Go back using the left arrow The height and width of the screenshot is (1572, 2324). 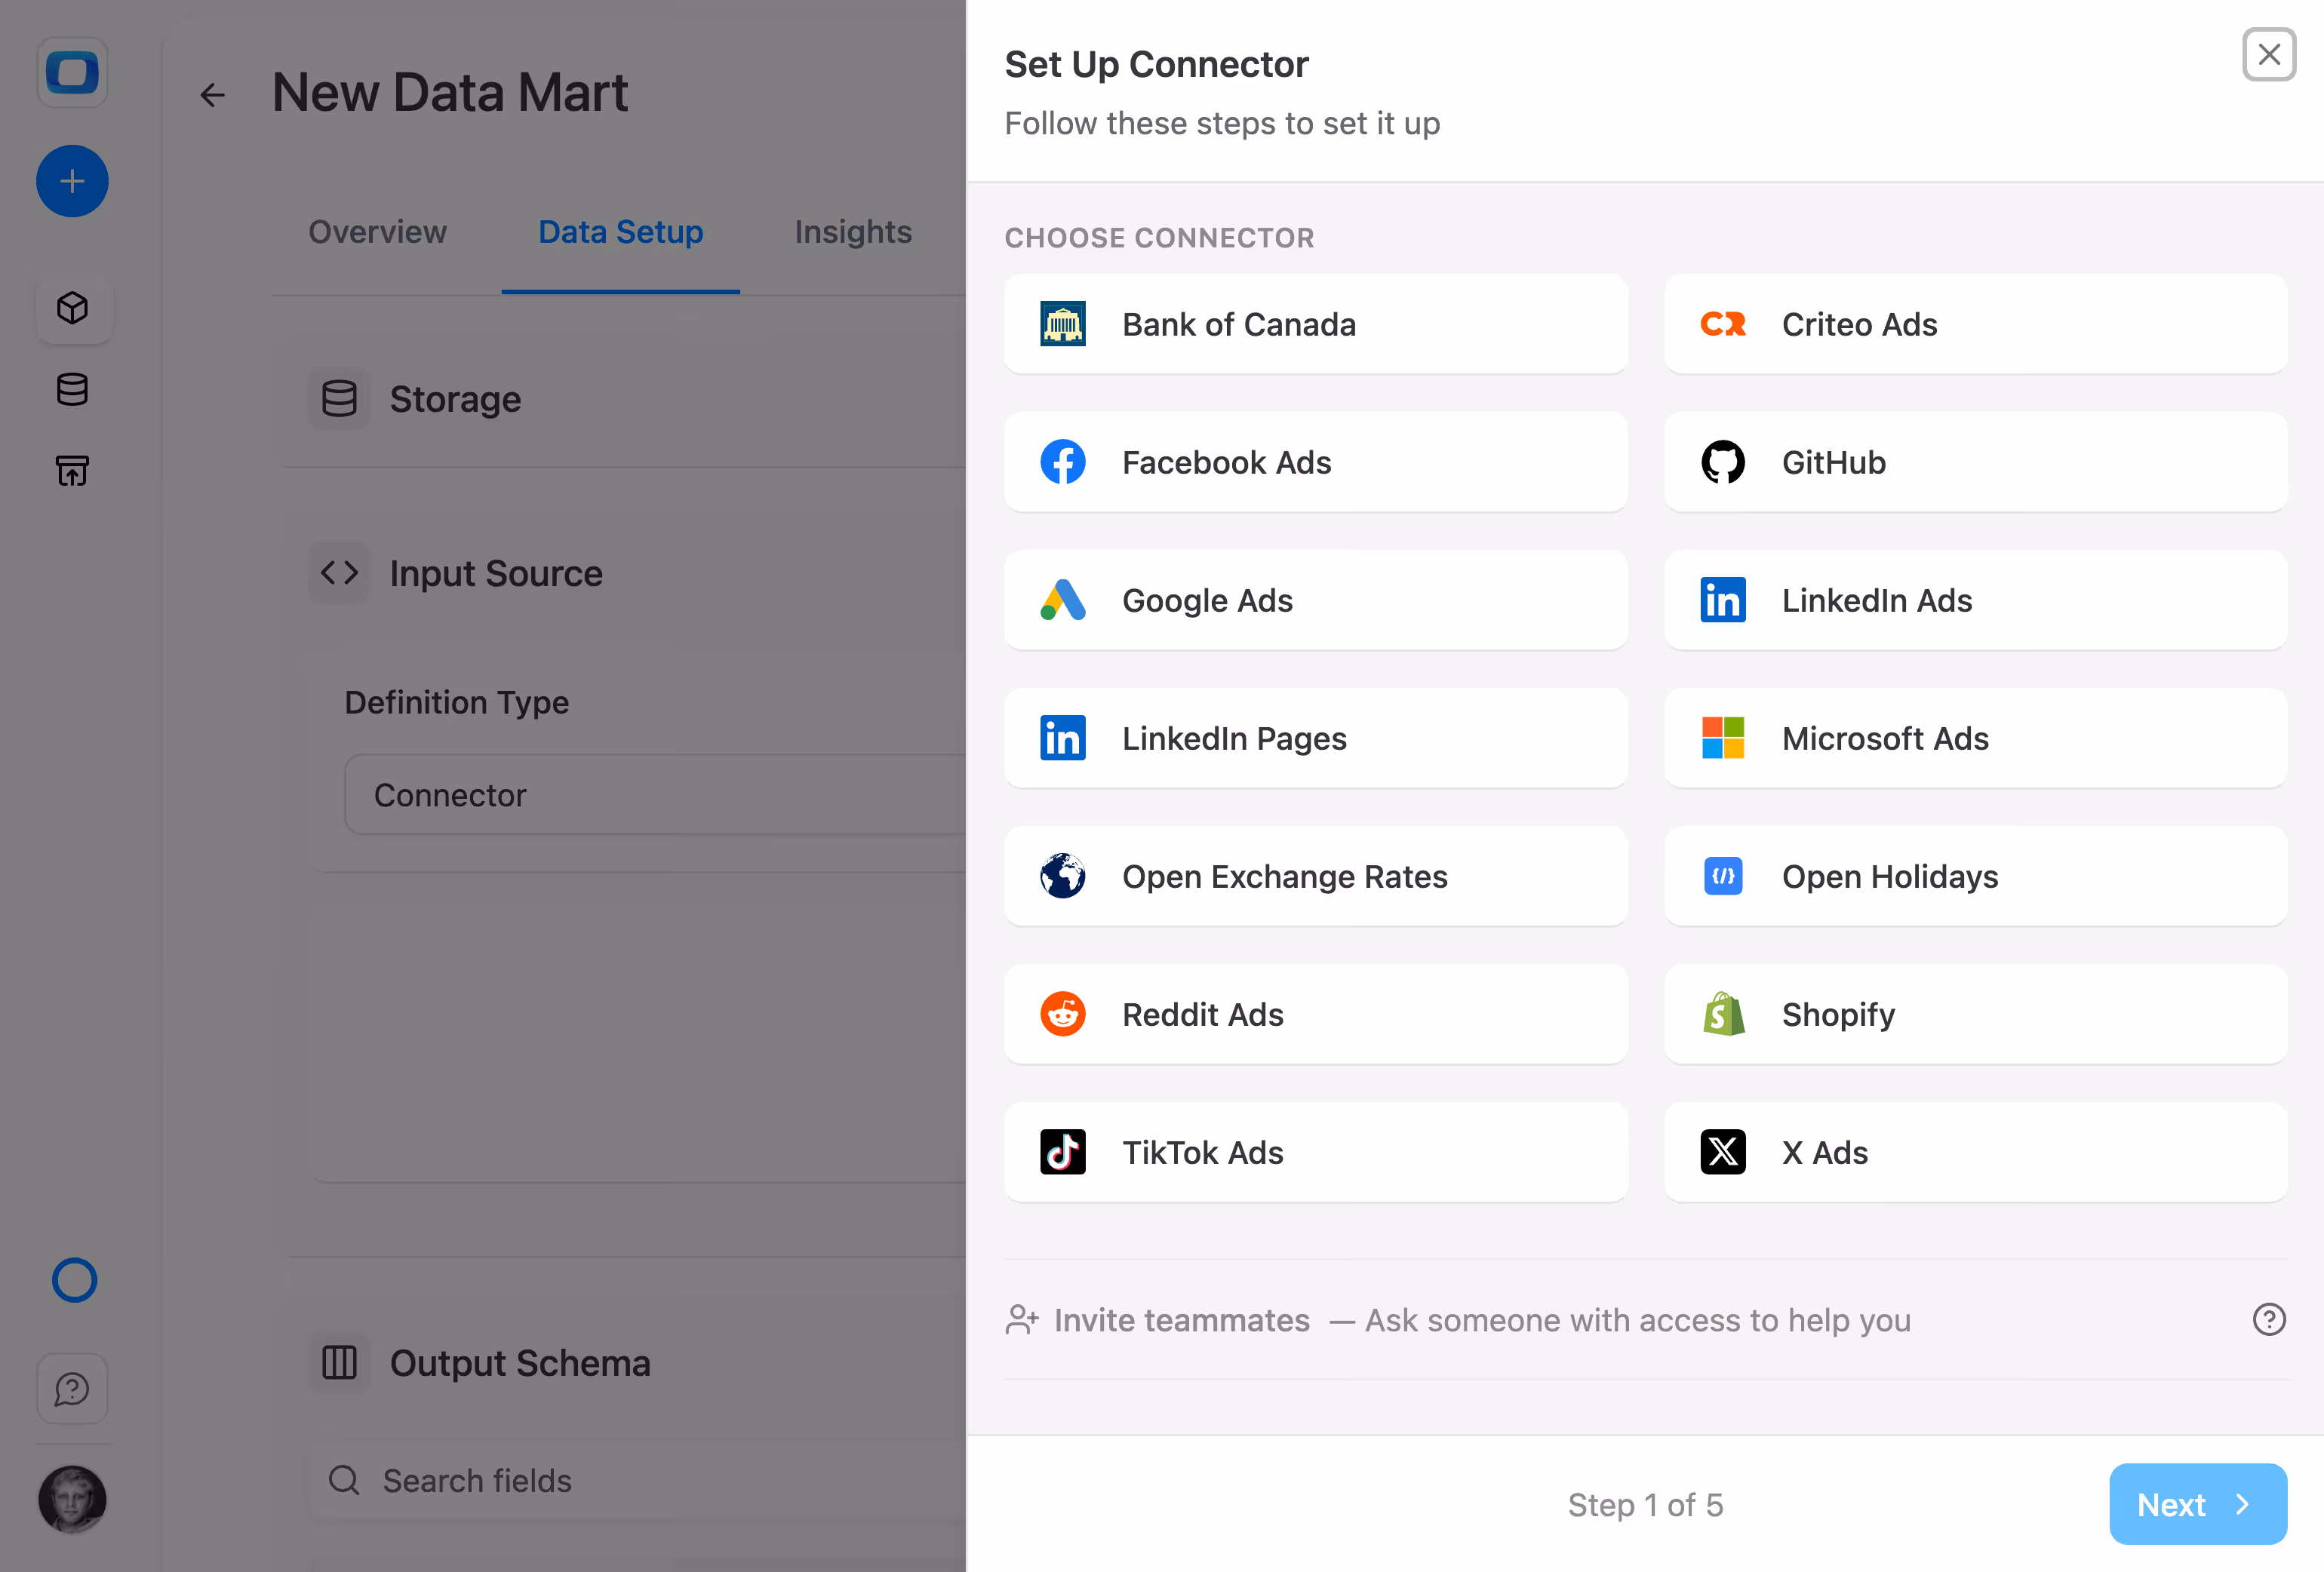tap(212, 95)
